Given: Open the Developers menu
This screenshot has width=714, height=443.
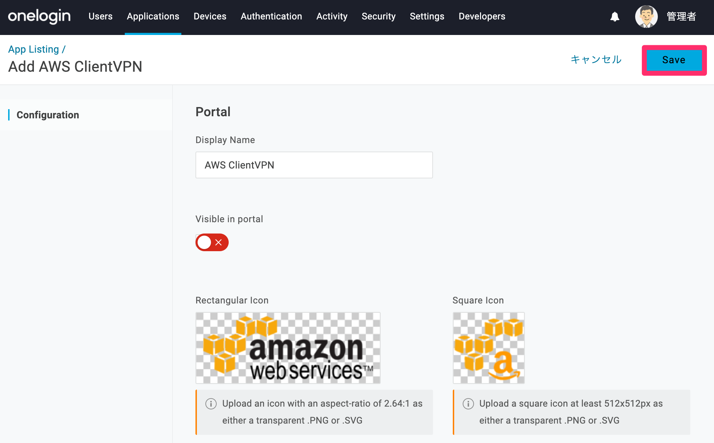Looking at the screenshot, I should tap(482, 16).
